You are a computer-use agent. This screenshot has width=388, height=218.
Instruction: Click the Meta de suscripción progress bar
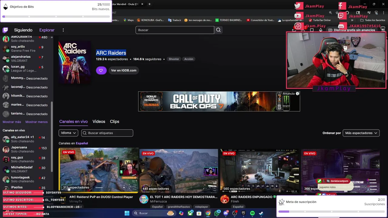[332, 212]
